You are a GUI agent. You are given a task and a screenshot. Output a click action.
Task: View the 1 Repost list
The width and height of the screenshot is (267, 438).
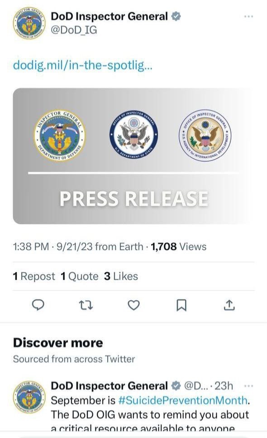[x=34, y=276]
